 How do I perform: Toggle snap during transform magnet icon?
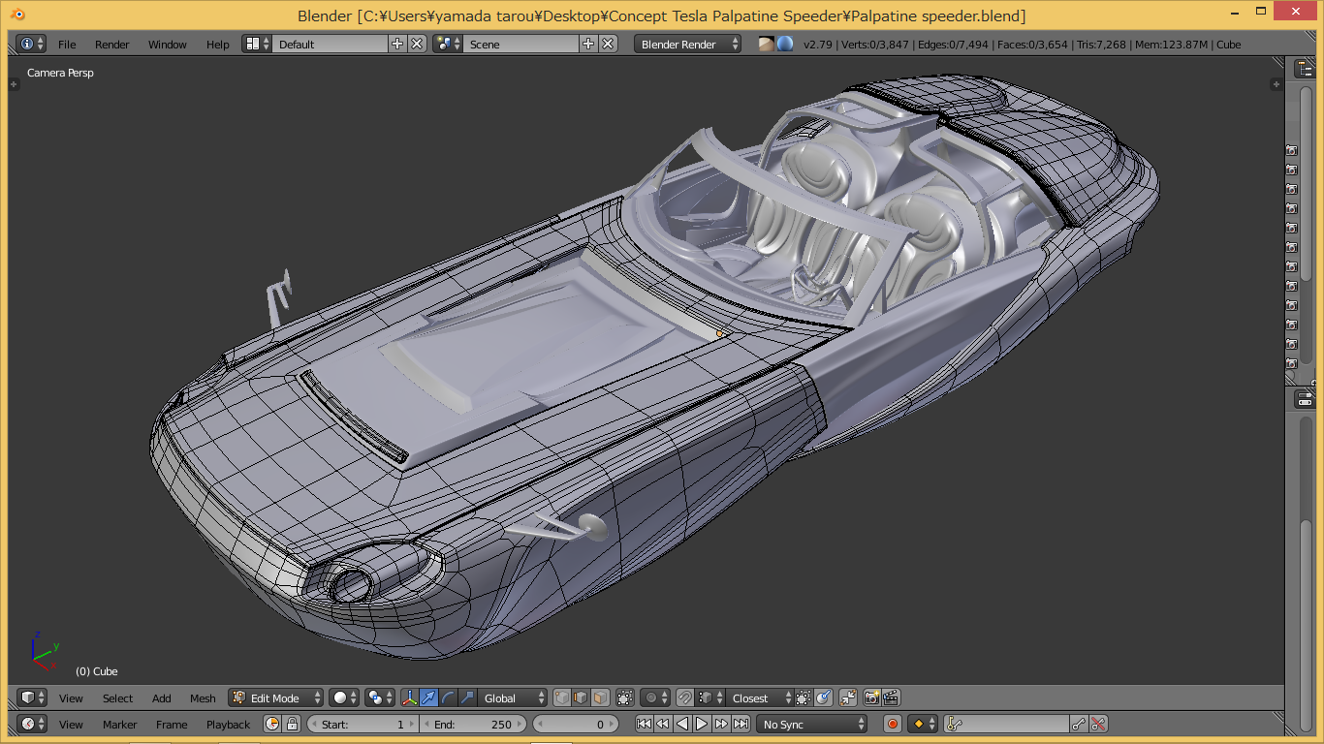[685, 697]
